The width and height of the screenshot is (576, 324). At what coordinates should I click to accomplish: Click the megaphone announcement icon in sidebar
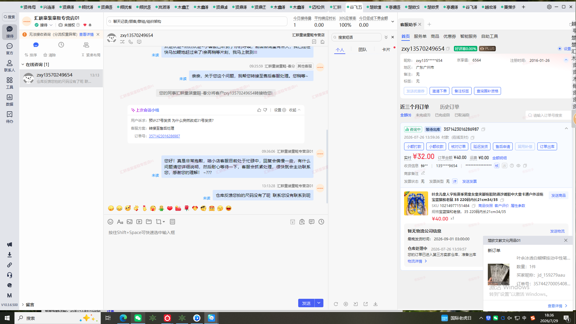[x=10, y=244]
